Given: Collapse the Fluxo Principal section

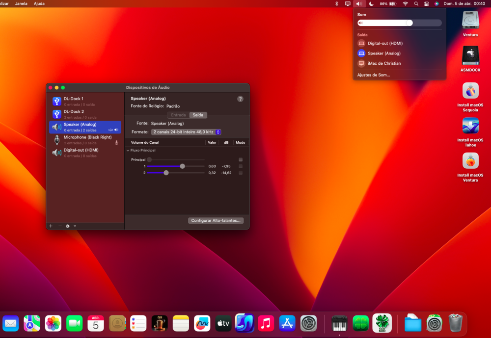Looking at the screenshot, I should [x=128, y=151].
